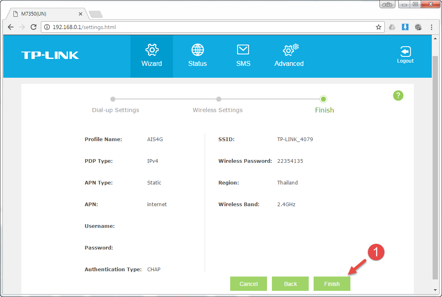Click the APN Type value Static
Screen dimensions: 442x297
point(154,183)
